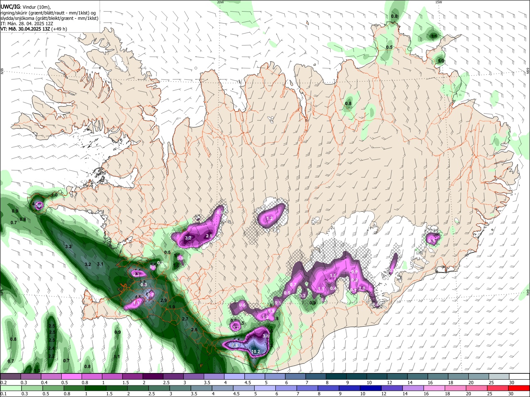Pick the navy blue swatch between 10 and 12
The image size is (530, 397).
pyautogui.click(x=370, y=388)
